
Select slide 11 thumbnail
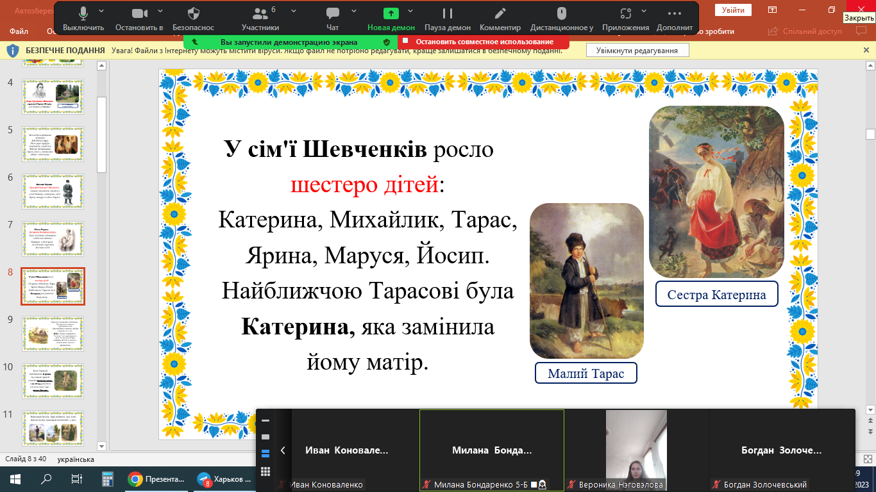tap(53, 429)
